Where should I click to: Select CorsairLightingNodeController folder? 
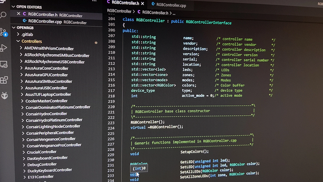pyautogui.click(x=53, y=126)
